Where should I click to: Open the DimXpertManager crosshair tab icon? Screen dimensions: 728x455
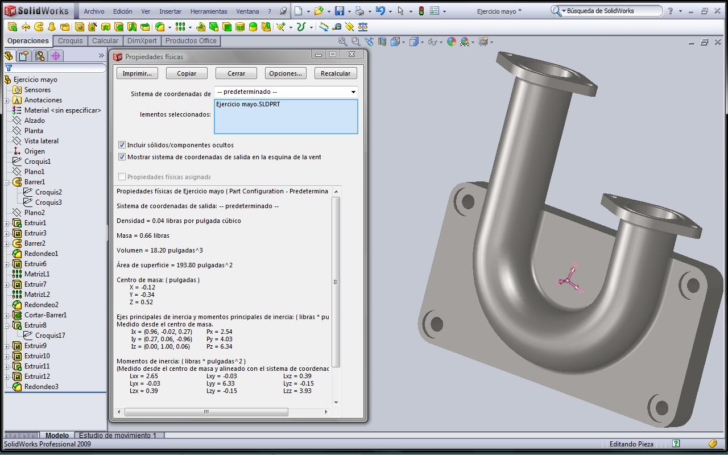pos(56,56)
